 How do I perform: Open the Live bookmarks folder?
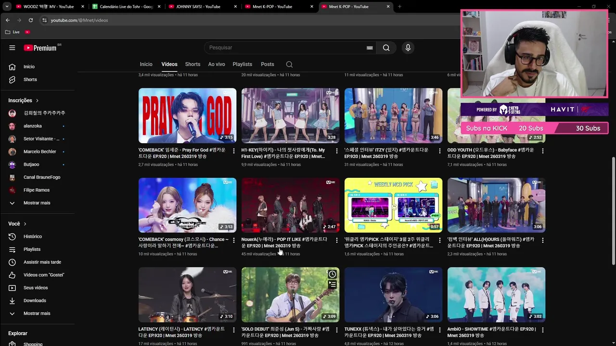click(x=12, y=32)
